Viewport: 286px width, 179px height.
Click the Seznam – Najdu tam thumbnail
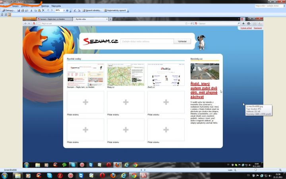[85, 74]
